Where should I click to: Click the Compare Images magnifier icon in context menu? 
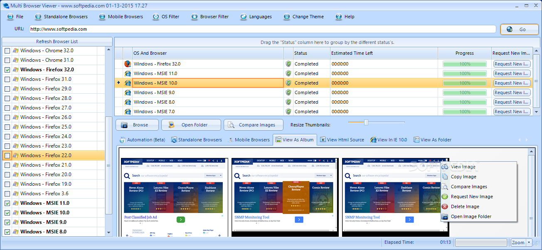(445, 187)
